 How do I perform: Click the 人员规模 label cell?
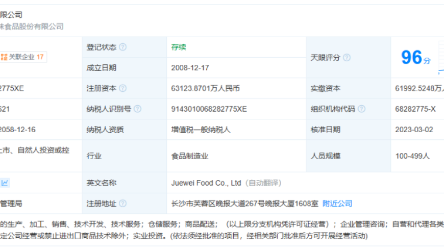click(x=348, y=156)
